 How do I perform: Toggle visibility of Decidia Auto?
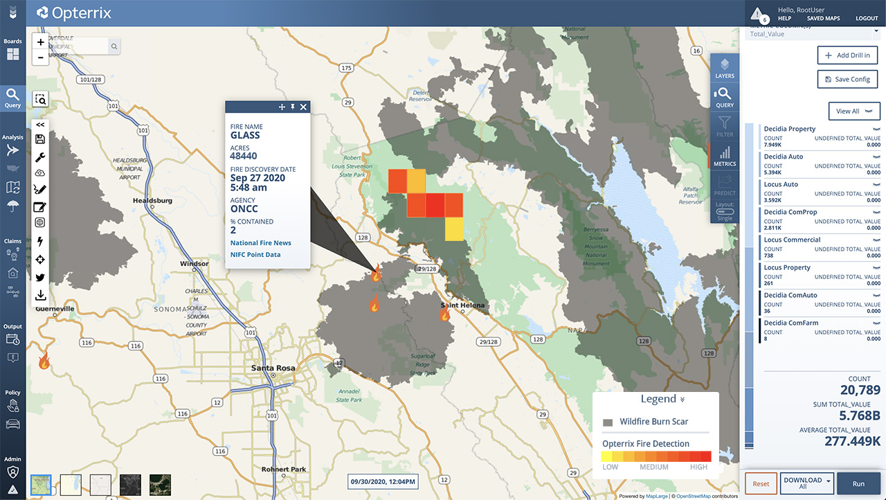(876, 157)
